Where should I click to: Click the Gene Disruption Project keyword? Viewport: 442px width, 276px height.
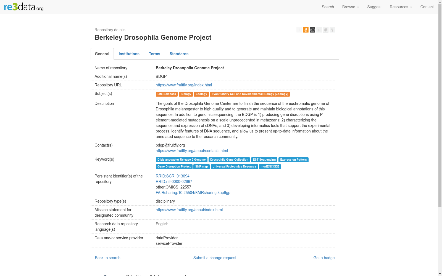(x=174, y=167)
